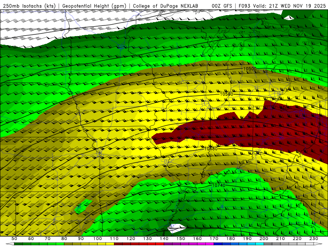This screenshot has height=246, width=328.
Task: Click the 120 value on the color scale
Action: pyautogui.click(x=131, y=239)
